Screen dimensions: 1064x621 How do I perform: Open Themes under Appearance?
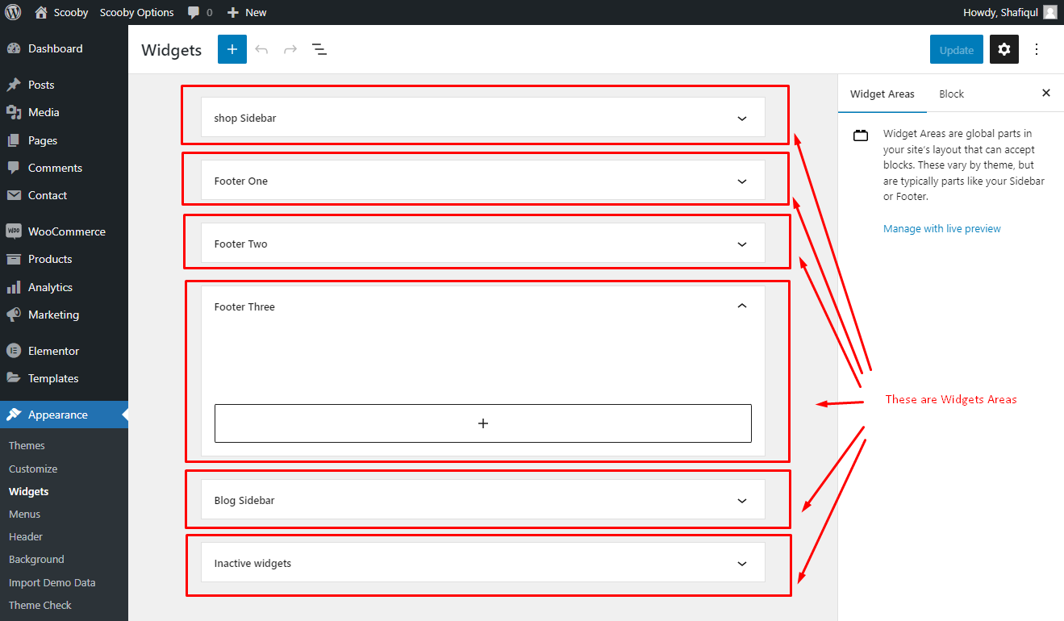coord(27,446)
